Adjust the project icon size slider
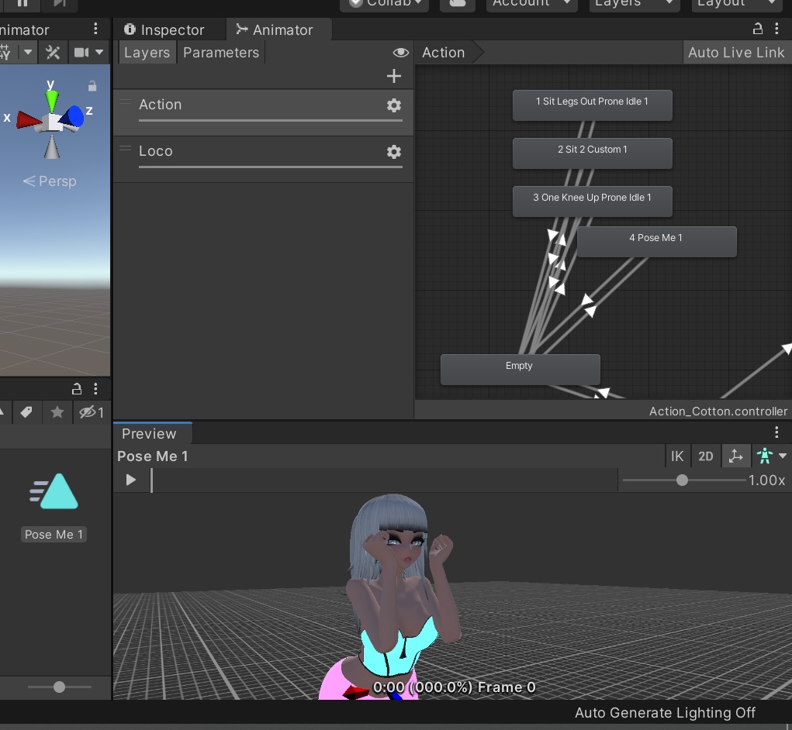The width and height of the screenshot is (792, 730). coord(59,687)
